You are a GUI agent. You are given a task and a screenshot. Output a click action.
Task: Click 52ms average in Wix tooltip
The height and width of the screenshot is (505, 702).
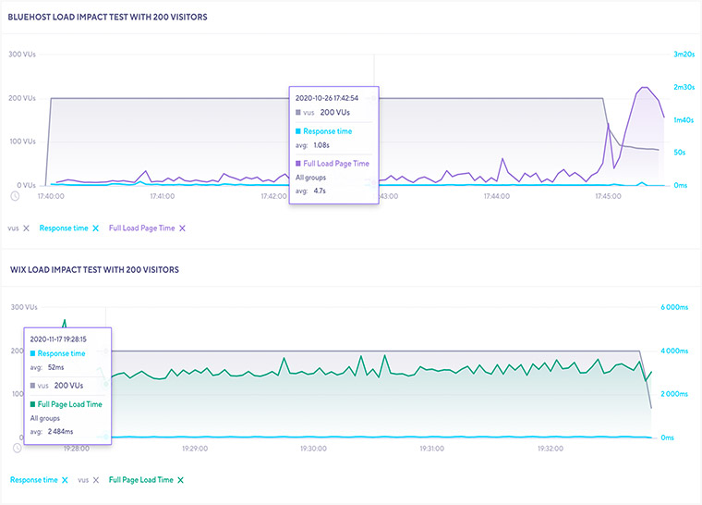click(56, 367)
